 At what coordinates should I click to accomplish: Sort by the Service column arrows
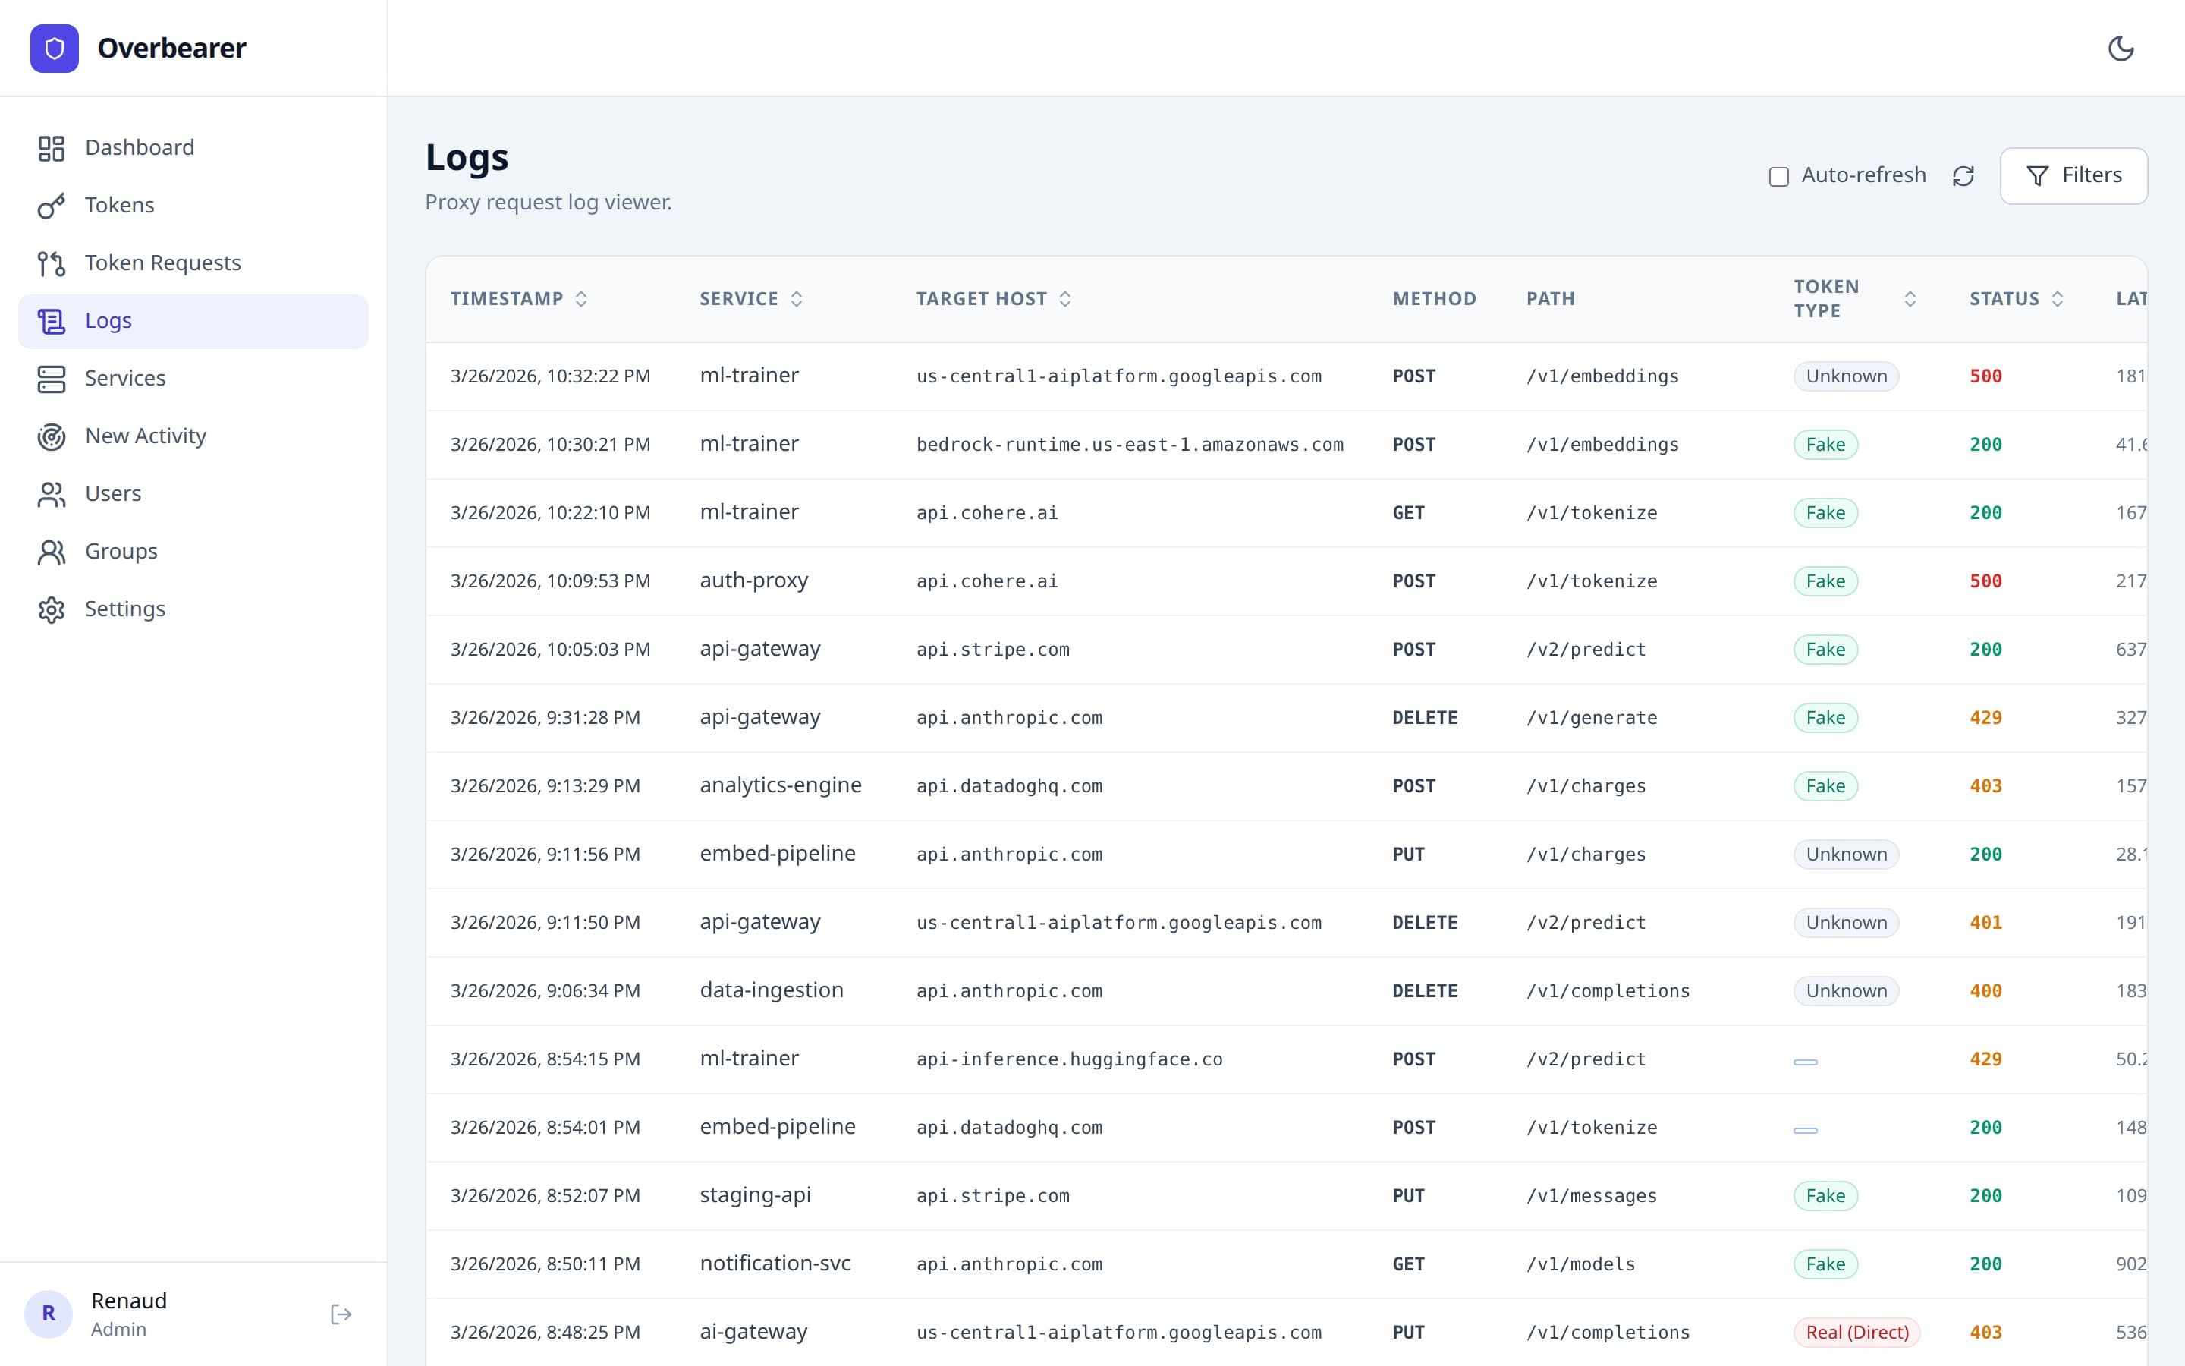(x=797, y=298)
